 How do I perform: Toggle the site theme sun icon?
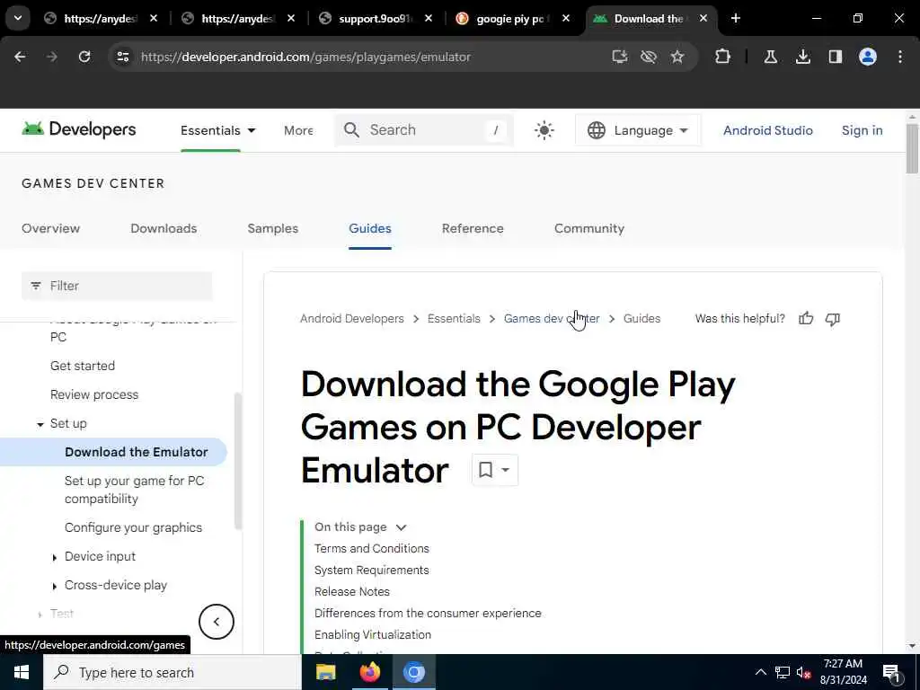[544, 130]
